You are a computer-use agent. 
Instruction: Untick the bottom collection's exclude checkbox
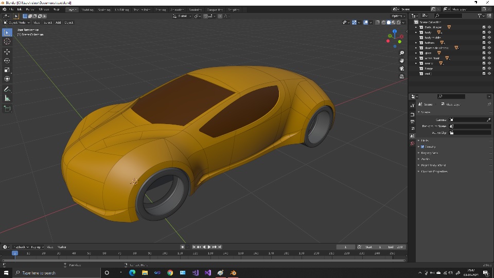pyautogui.click(x=484, y=43)
